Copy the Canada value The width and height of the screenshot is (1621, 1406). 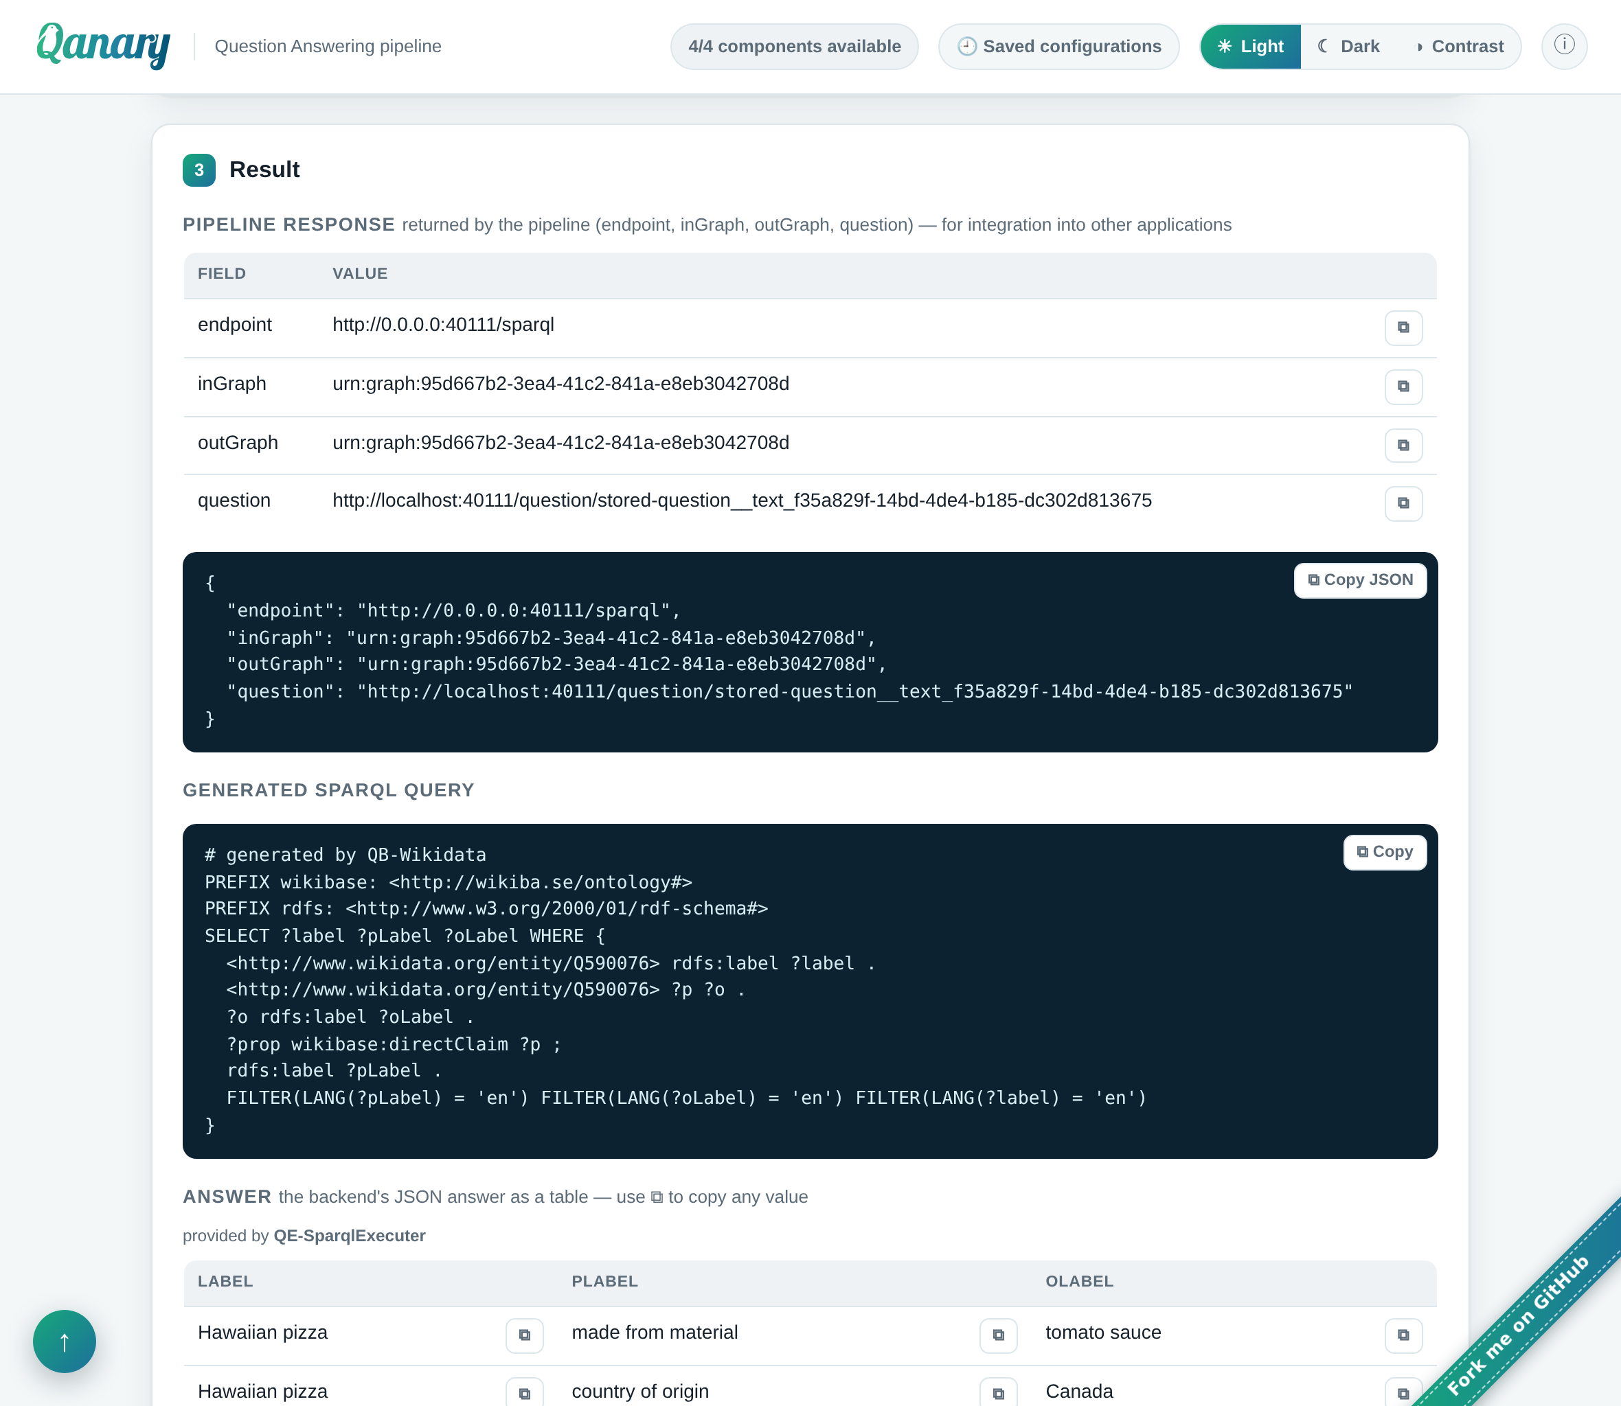[1403, 1393]
